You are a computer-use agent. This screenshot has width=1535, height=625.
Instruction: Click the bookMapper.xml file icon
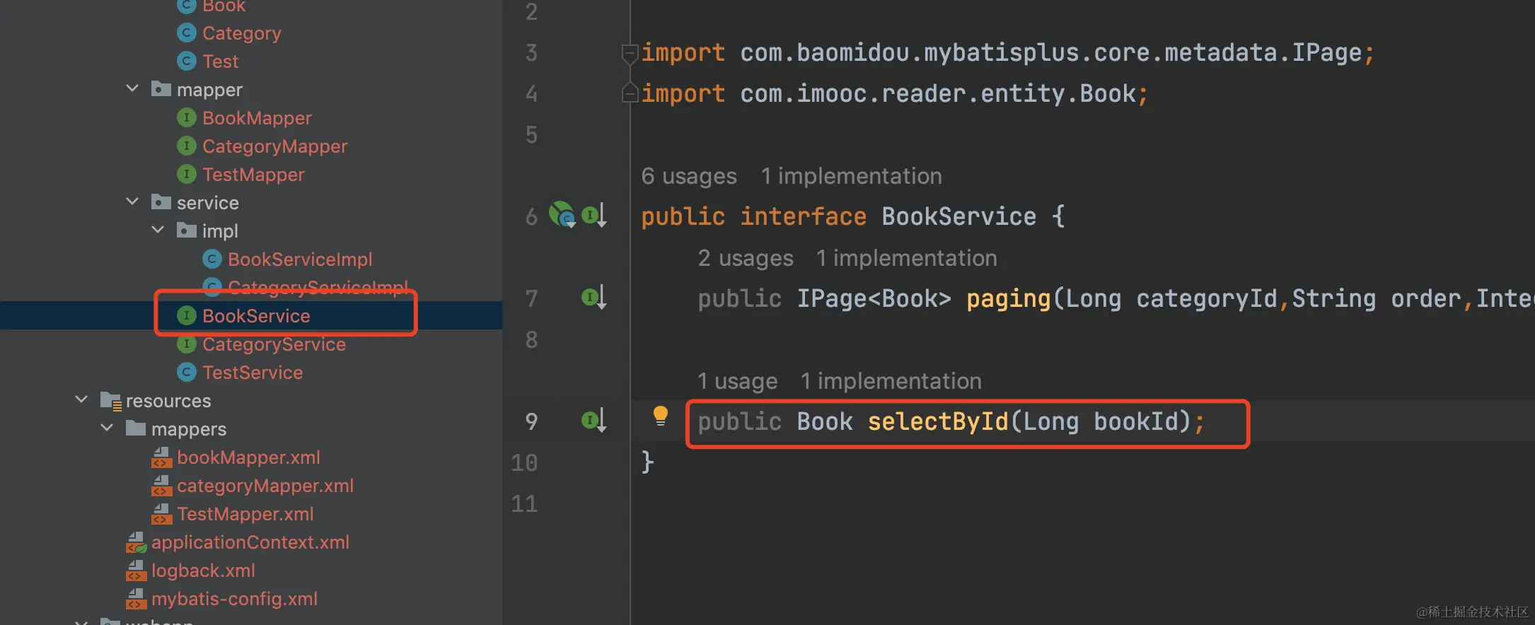[161, 457]
